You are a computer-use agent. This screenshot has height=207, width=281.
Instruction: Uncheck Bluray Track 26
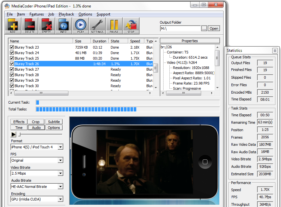[x=12, y=64]
